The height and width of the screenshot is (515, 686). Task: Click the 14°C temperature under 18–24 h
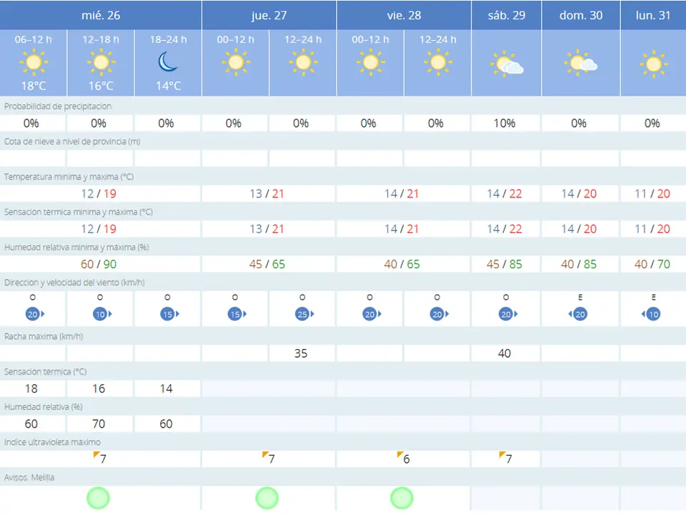(x=169, y=86)
